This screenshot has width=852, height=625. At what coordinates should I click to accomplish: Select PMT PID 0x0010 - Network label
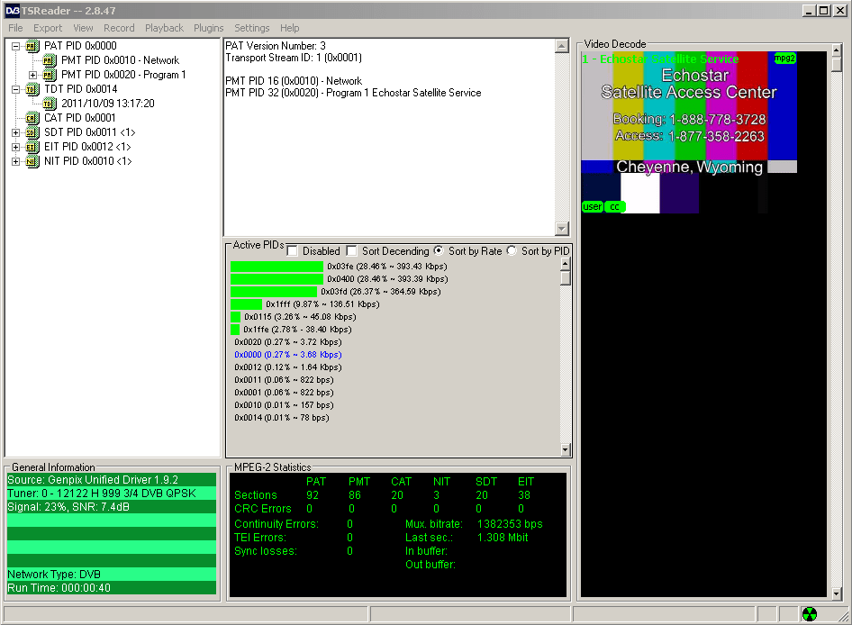[120, 60]
